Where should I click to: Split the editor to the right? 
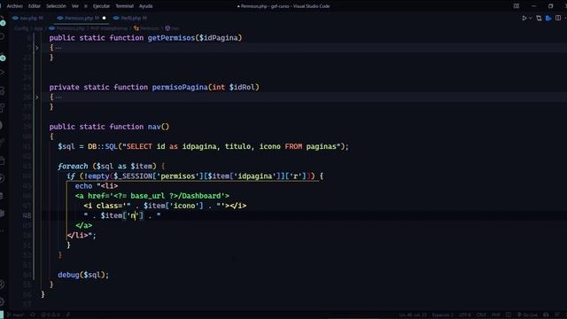558,18
